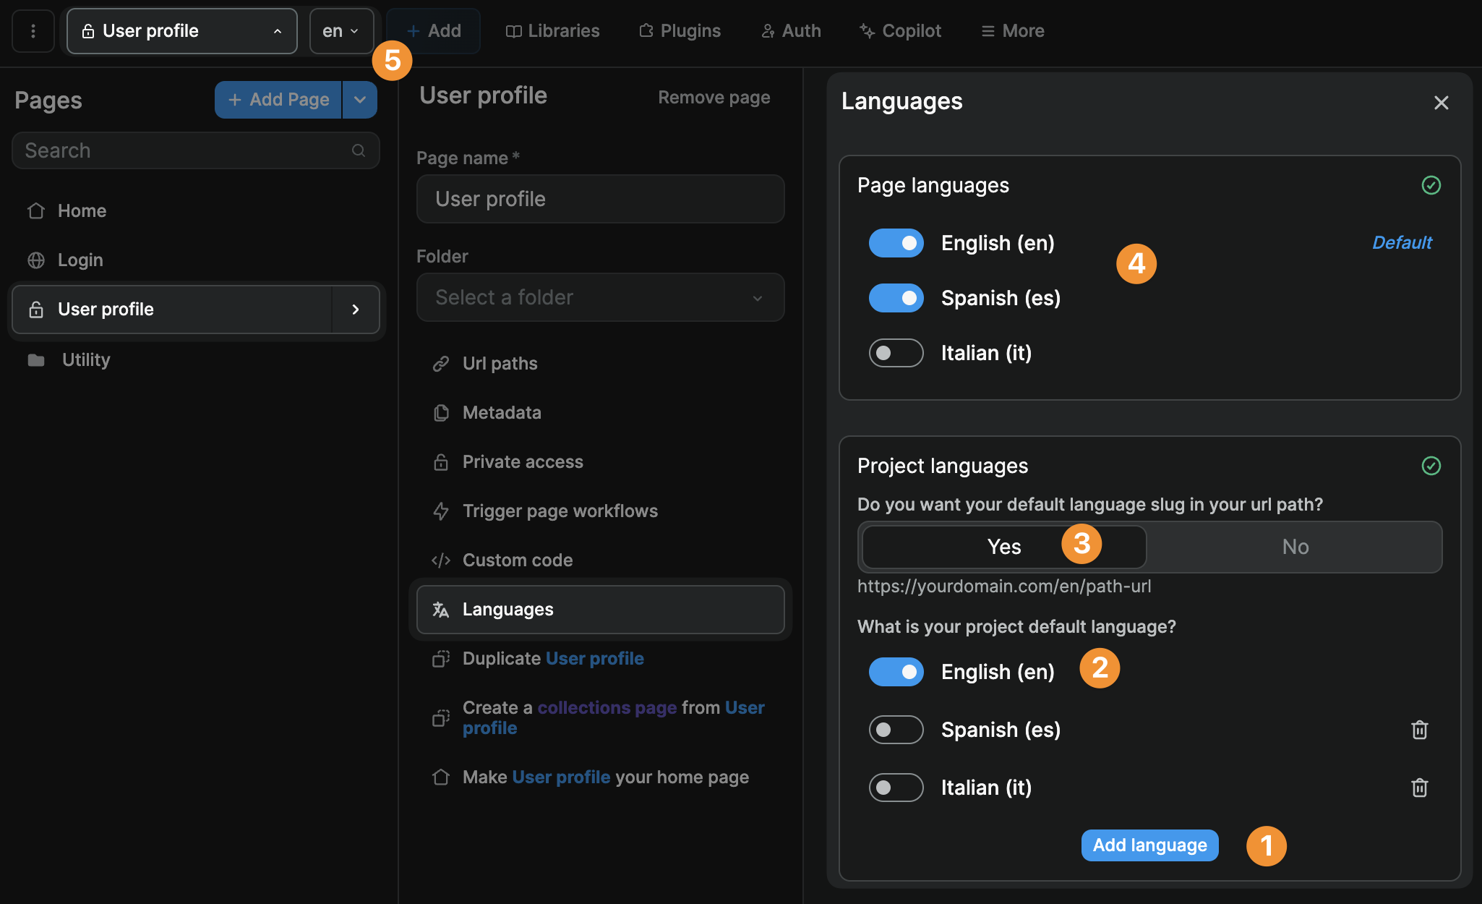The image size is (1482, 904).
Task: Open the Select a folder dropdown
Action: tap(600, 297)
